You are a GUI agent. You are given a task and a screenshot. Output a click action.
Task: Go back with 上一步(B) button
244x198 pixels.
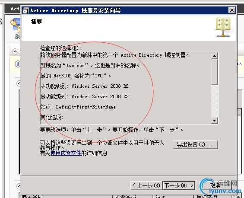146,185
